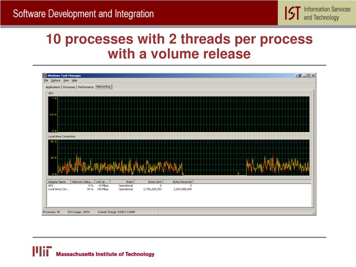Sort by Bytes Received column header
Image resolution: width=356 pixels, height=267 pixels.
178,182
